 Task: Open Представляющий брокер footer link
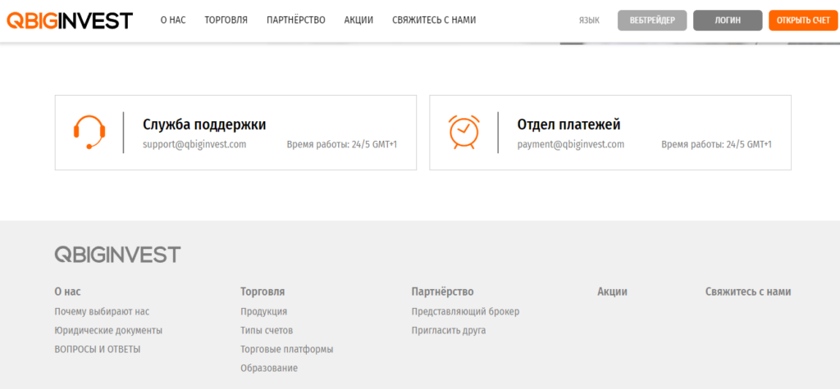pos(466,311)
